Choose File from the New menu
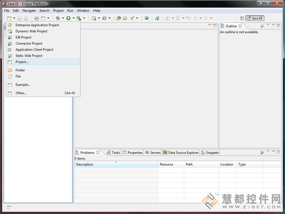Screen dimensions: 285x214 coord(43,77)
